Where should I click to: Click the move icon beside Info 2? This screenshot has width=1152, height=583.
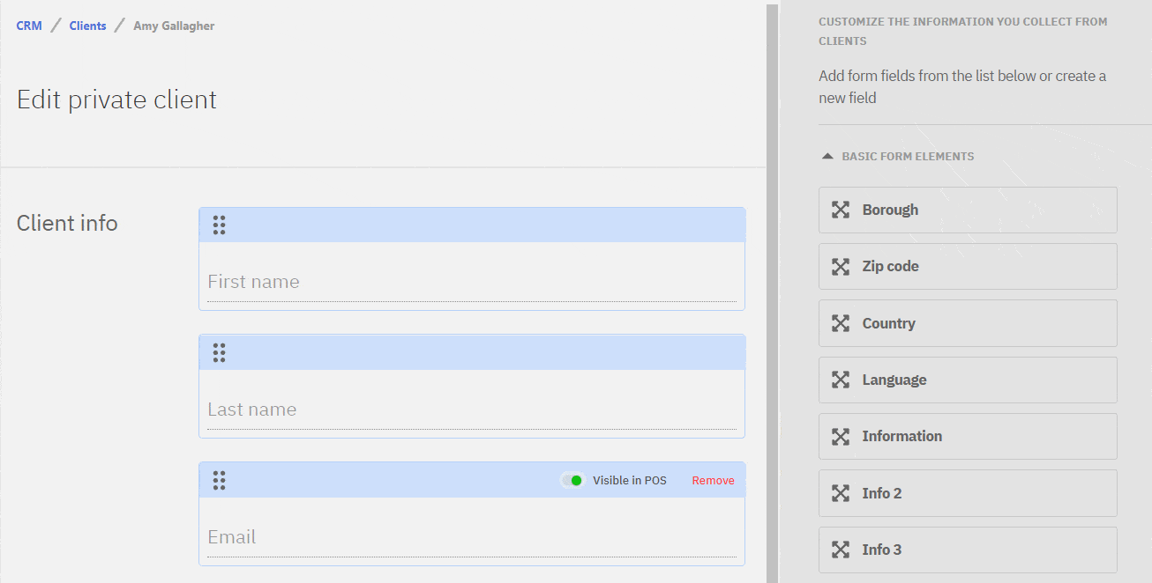pos(841,493)
